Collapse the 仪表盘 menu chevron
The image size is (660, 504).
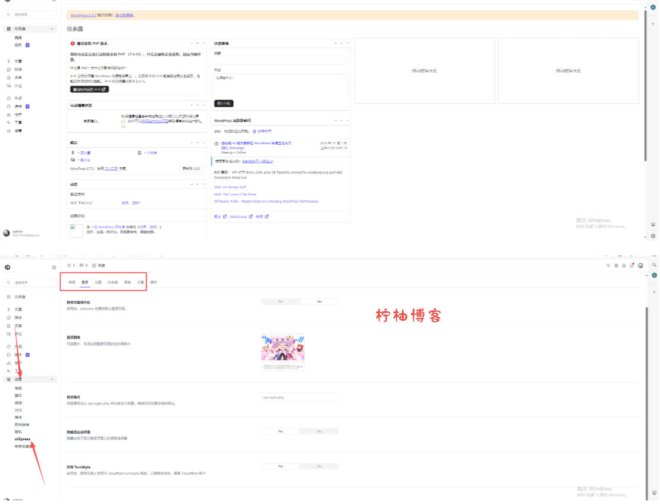tap(52, 29)
